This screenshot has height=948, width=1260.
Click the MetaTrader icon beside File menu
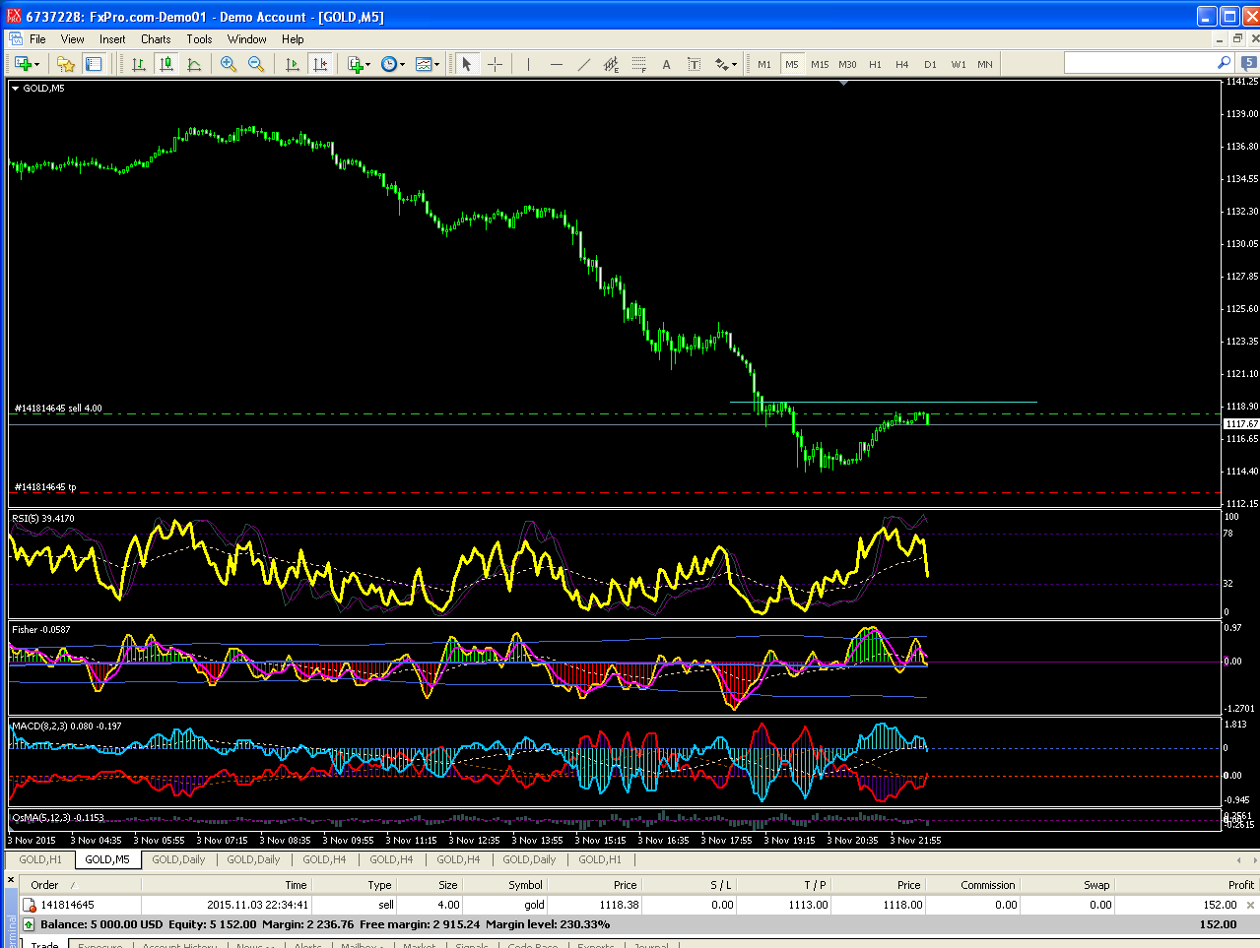click(15, 39)
